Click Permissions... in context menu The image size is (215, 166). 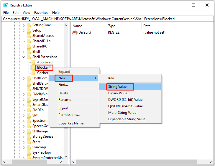tap(73, 115)
